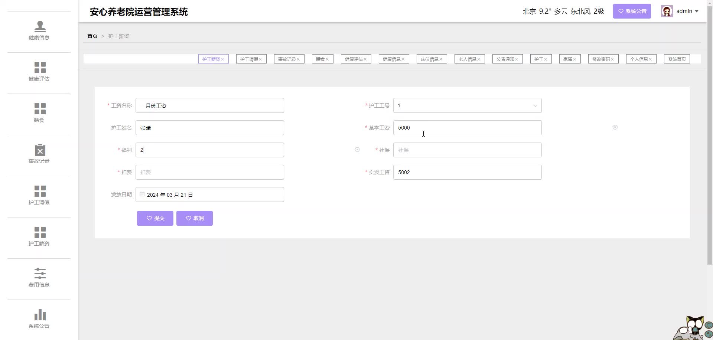This screenshot has width=713, height=340.
Task: Close the 护工 tab
Action: coord(546,59)
